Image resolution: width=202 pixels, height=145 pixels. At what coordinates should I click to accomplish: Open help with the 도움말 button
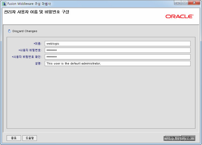point(30,138)
